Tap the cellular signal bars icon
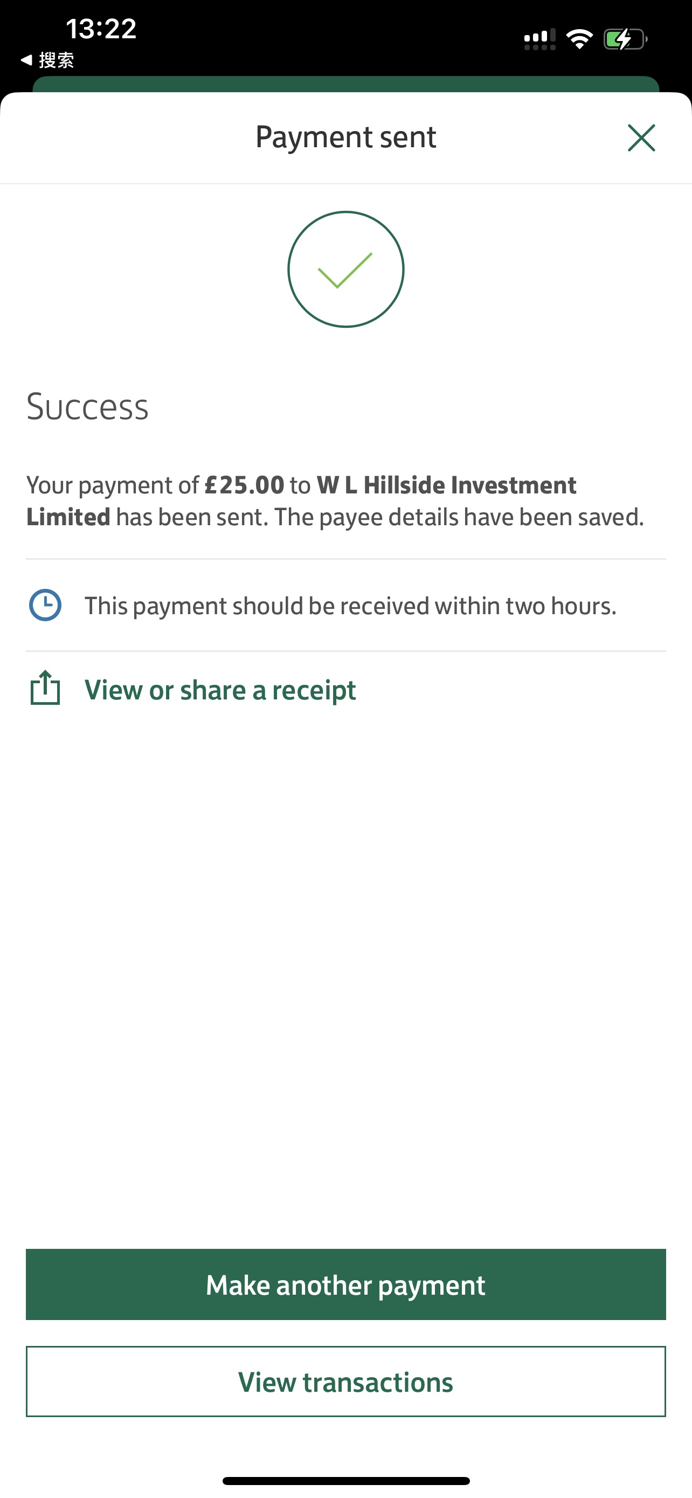This screenshot has width=692, height=1498. coord(539,39)
